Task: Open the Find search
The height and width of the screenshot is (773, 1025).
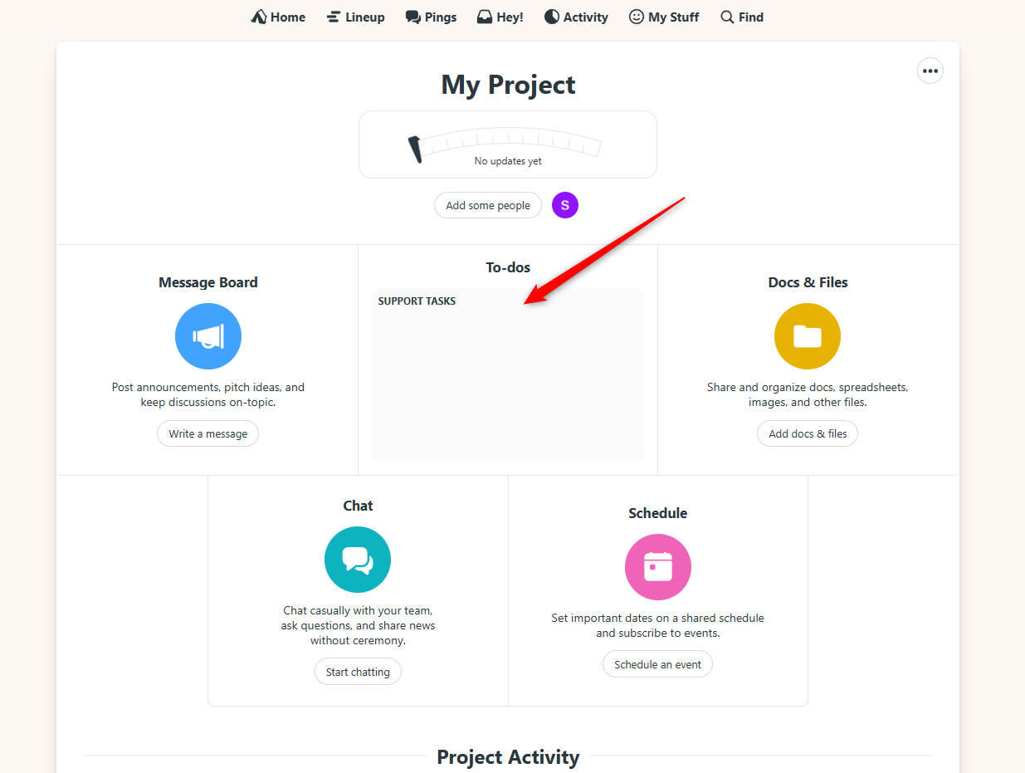Action: coord(741,17)
